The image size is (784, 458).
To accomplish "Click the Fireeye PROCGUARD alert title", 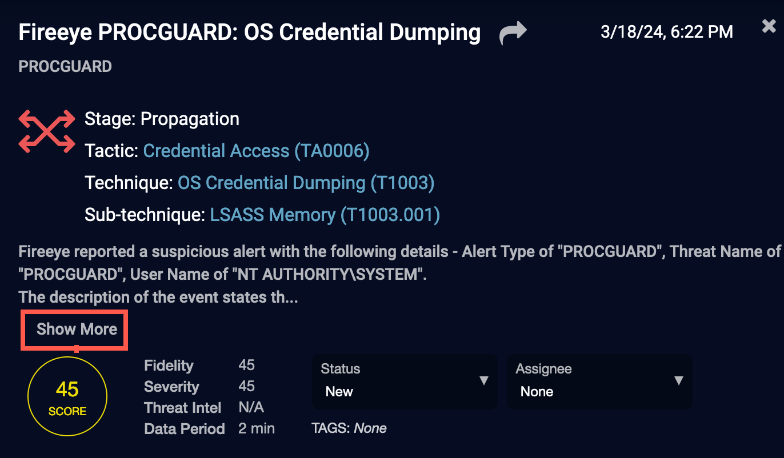I will click(249, 33).
